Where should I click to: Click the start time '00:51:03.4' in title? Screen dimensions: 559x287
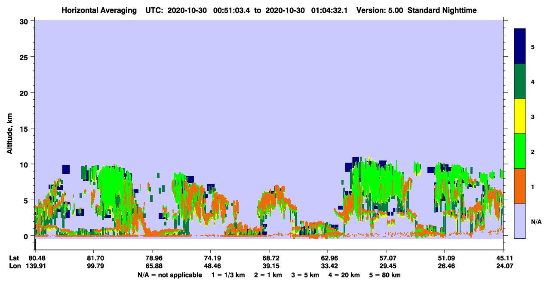[231, 10]
